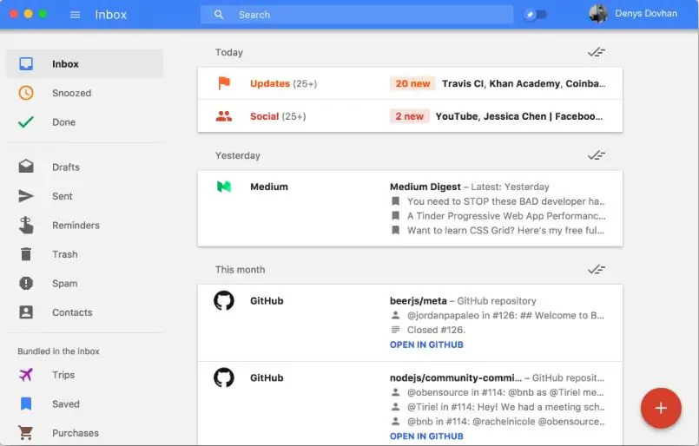This screenshot has height=446, width=699.
Task: Open the Drafts folder
Action: point(66,167)
